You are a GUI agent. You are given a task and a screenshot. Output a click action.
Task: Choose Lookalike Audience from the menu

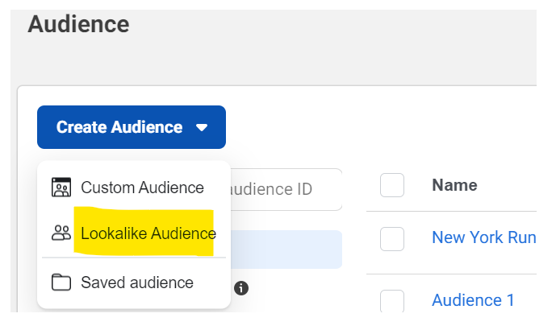tap(134, 233)
